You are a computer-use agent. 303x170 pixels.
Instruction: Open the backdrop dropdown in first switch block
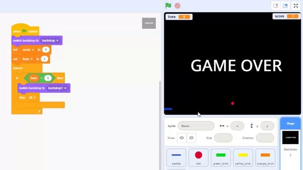pos(51,41)
